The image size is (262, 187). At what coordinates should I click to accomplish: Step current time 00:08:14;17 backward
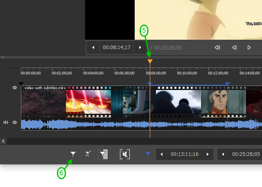coord(93,47)
